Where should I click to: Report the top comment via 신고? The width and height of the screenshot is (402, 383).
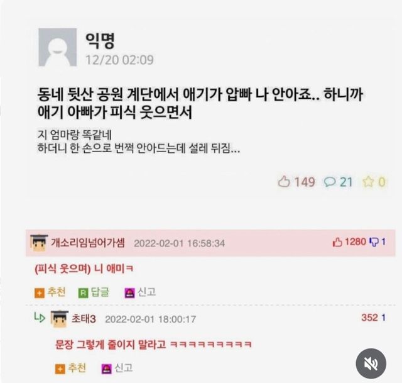coord(140,292)
